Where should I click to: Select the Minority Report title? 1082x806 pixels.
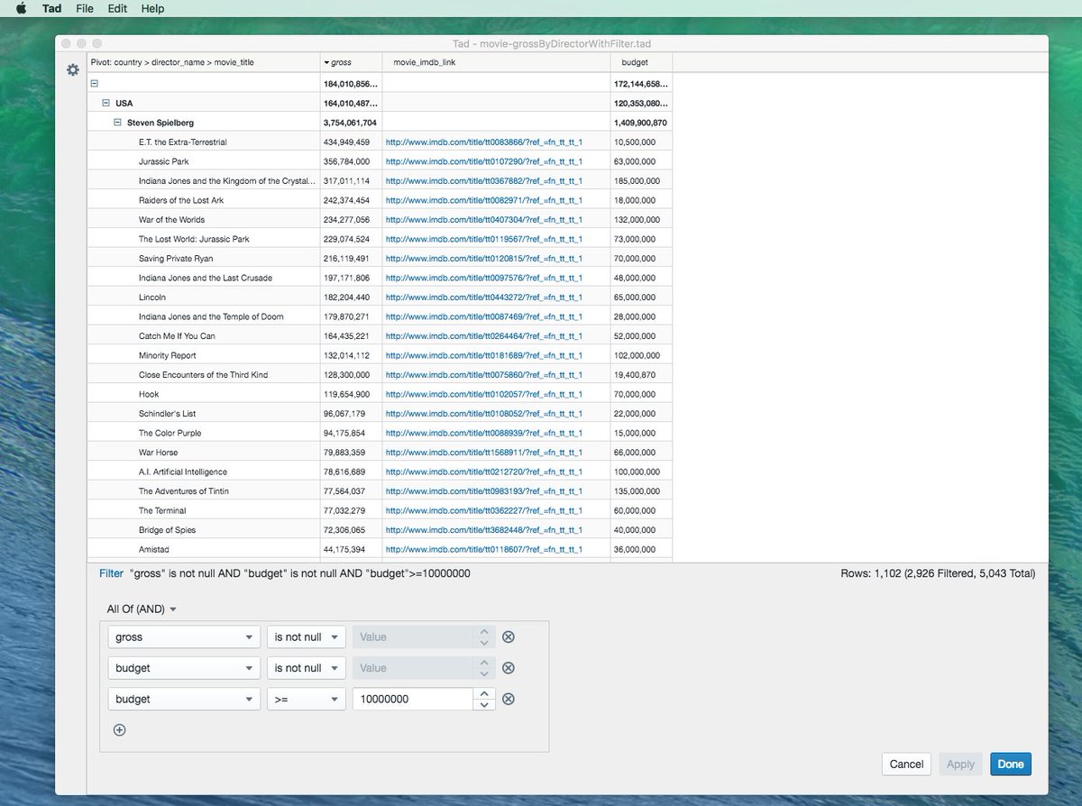click(167, 355)
